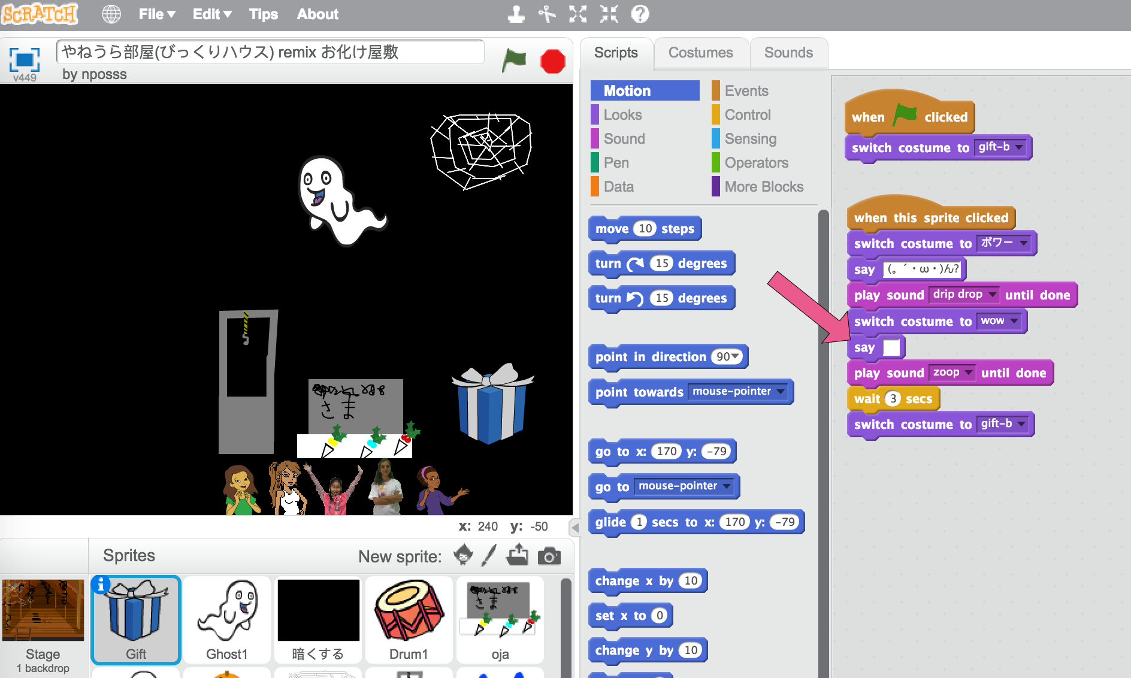Select the Shrink sprite tool
The image size is (1131, 678).
tap(609, 14)
